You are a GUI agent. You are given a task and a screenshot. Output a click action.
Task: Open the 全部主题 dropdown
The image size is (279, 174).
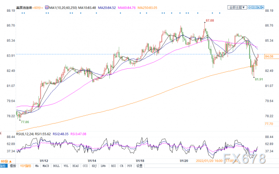[x=237, y=7]
